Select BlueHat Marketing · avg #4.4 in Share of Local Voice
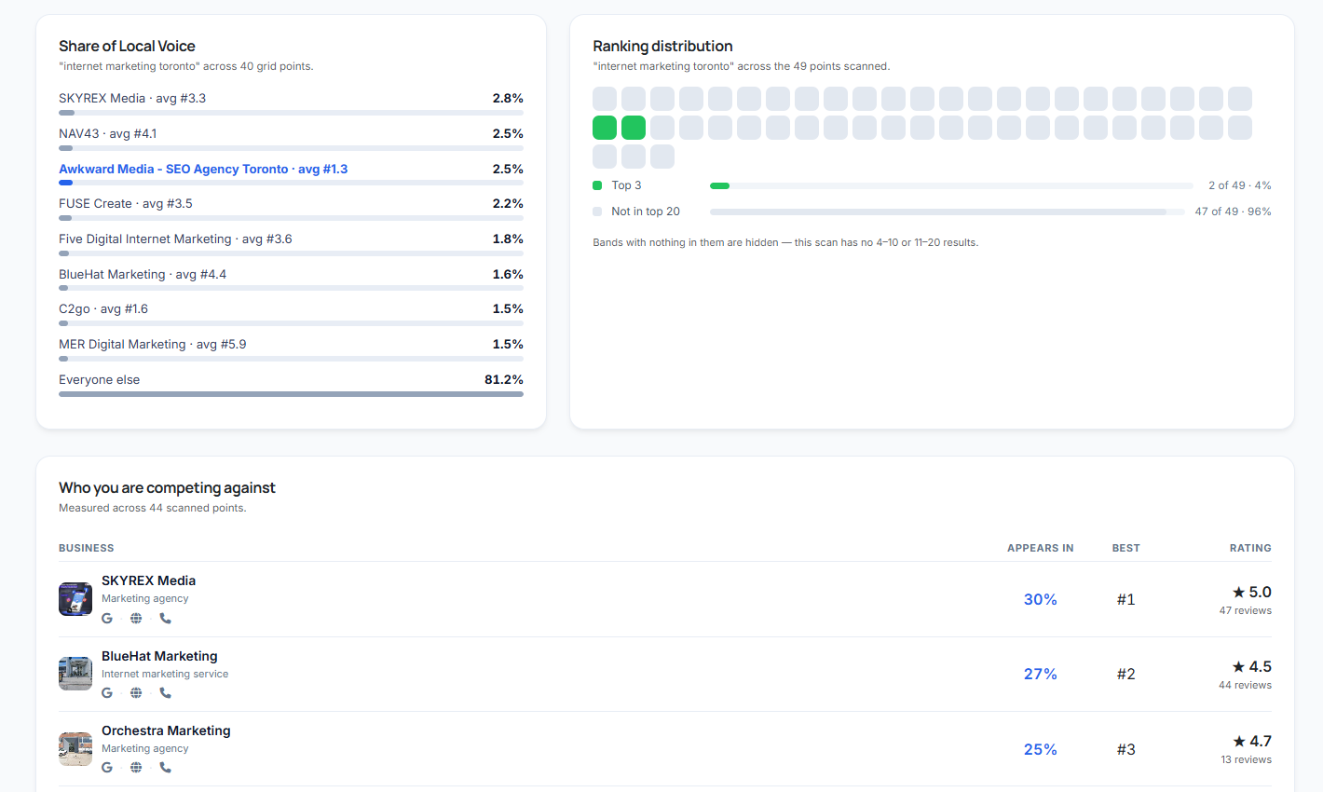 pos(143,274)
